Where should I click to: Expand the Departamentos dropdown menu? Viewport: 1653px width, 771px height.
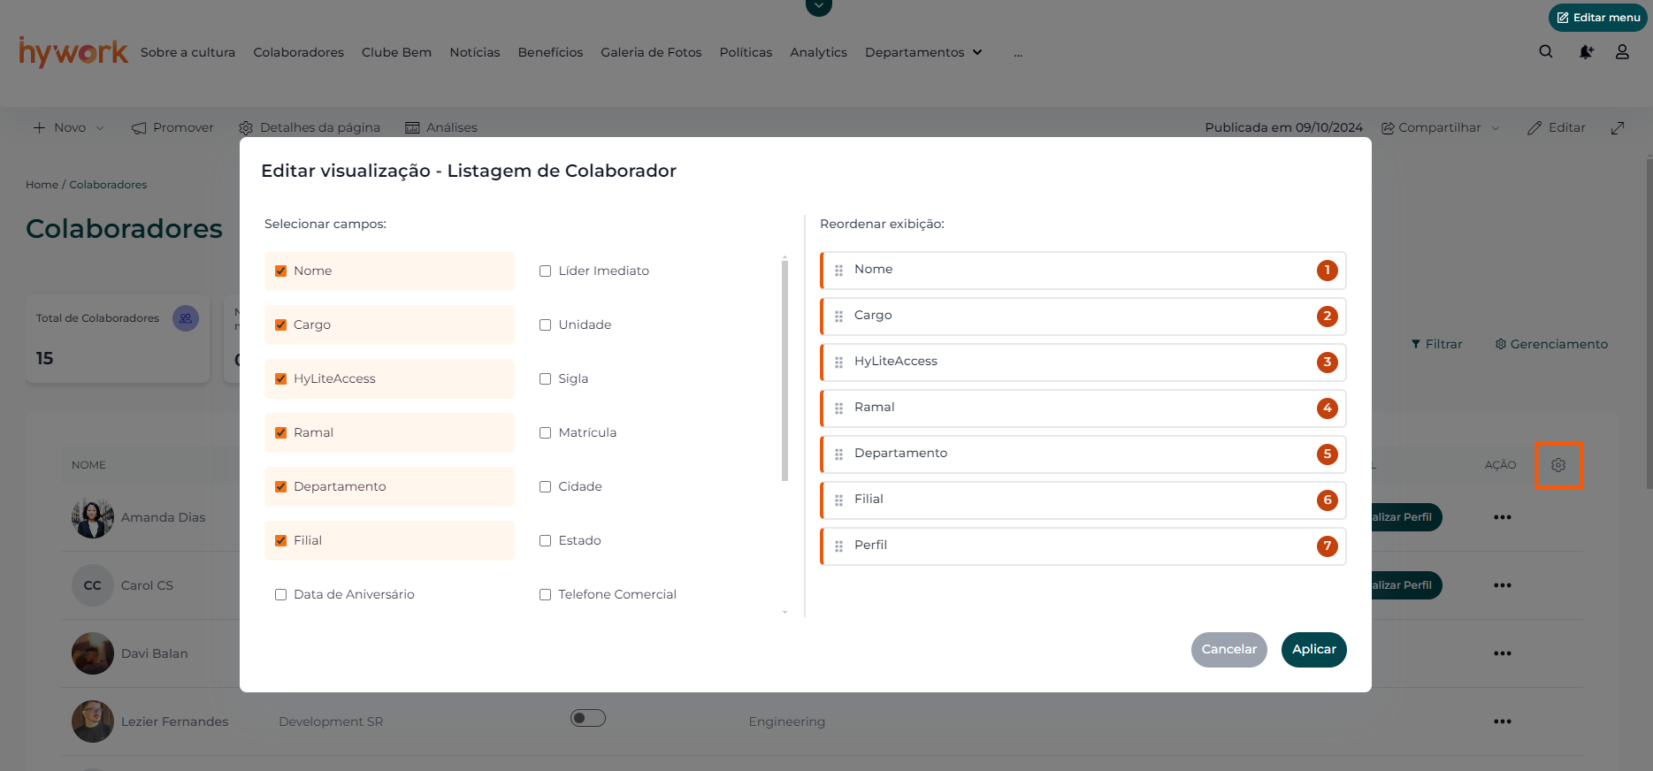click(923, 53)
